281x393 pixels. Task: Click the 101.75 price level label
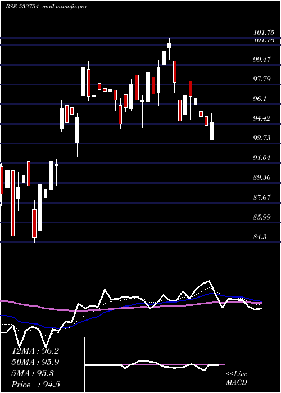pos(264,33)
